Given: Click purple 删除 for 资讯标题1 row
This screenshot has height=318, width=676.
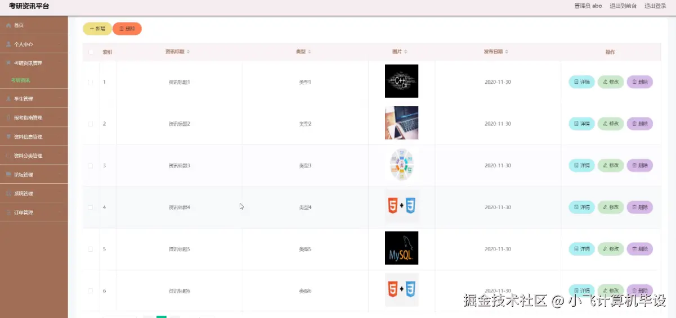Looking at the screenshot, I should 640,82.
